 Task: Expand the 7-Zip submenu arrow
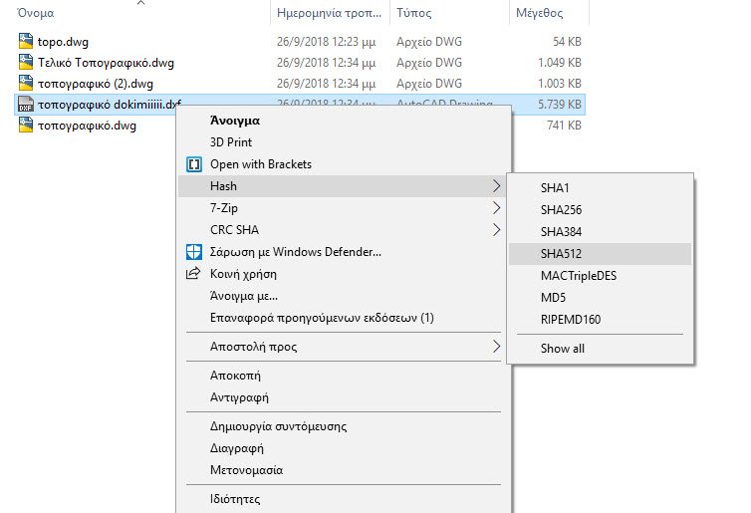(496, 208)
